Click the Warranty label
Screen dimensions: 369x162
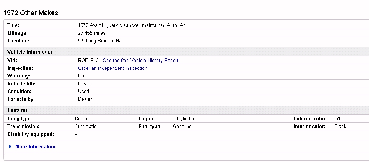pos(19,76)
